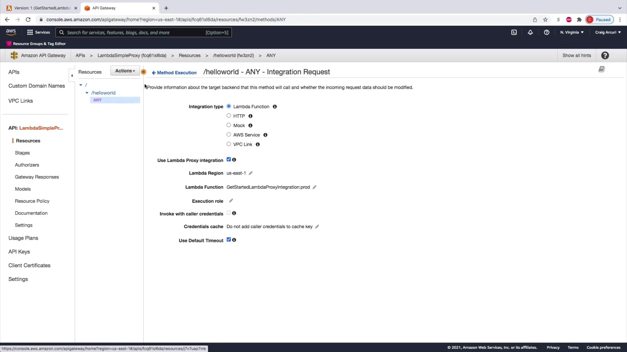Click the browser address bar URL
The image size is (627, 352).
pos(166,20)
